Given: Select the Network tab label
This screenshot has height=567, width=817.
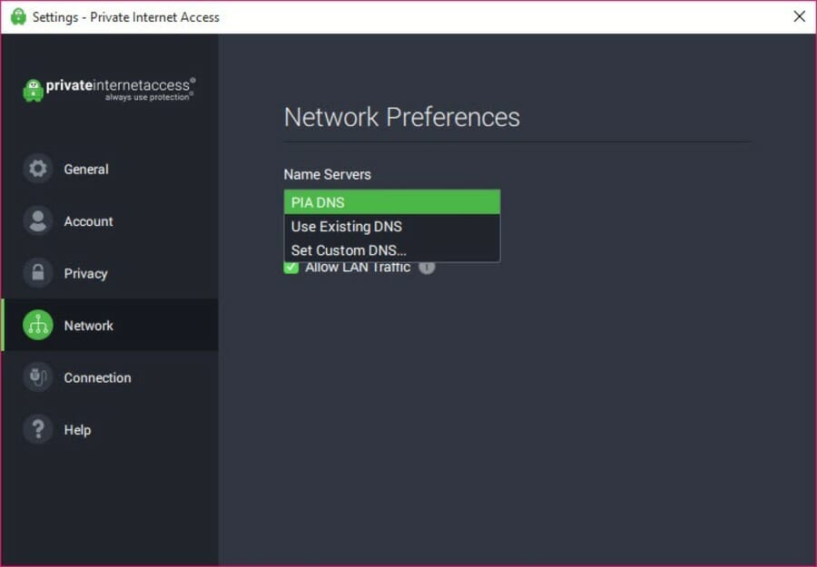Looking at the screenshot, I should (89, 326).
